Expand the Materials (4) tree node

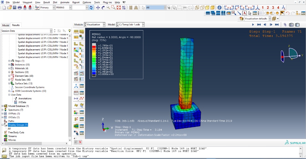[x=9, y=68]
